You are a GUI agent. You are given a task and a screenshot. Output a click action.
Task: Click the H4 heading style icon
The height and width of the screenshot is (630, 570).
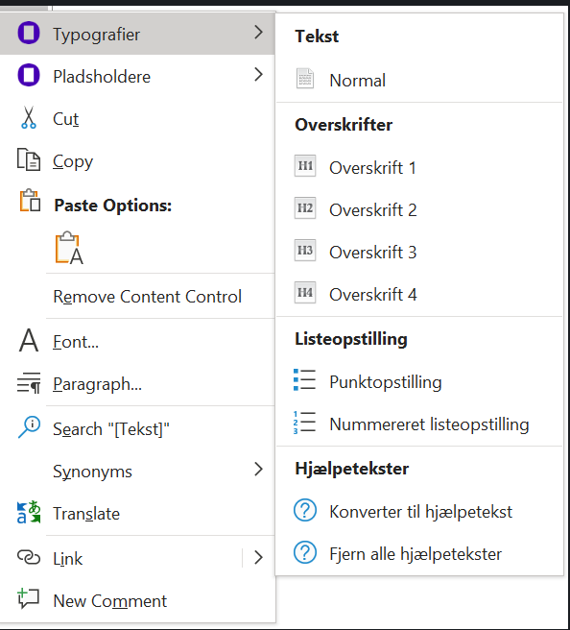point(305,293)
